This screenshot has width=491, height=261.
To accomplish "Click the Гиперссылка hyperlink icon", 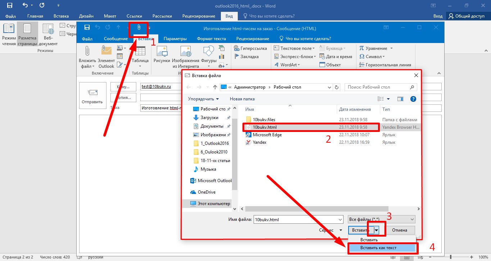I will (x=251, y=48).
